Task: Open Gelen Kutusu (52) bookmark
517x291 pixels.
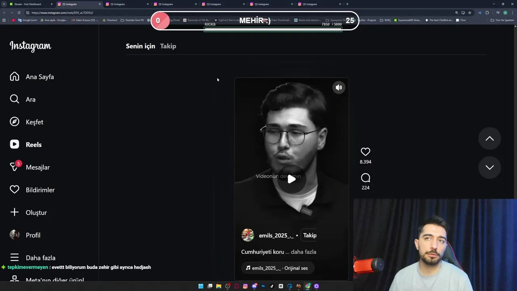Action: click(84, 20)
